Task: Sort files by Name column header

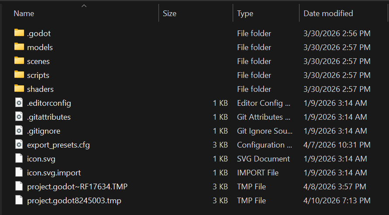Action: pyautogui.click(x=24, y=13)
